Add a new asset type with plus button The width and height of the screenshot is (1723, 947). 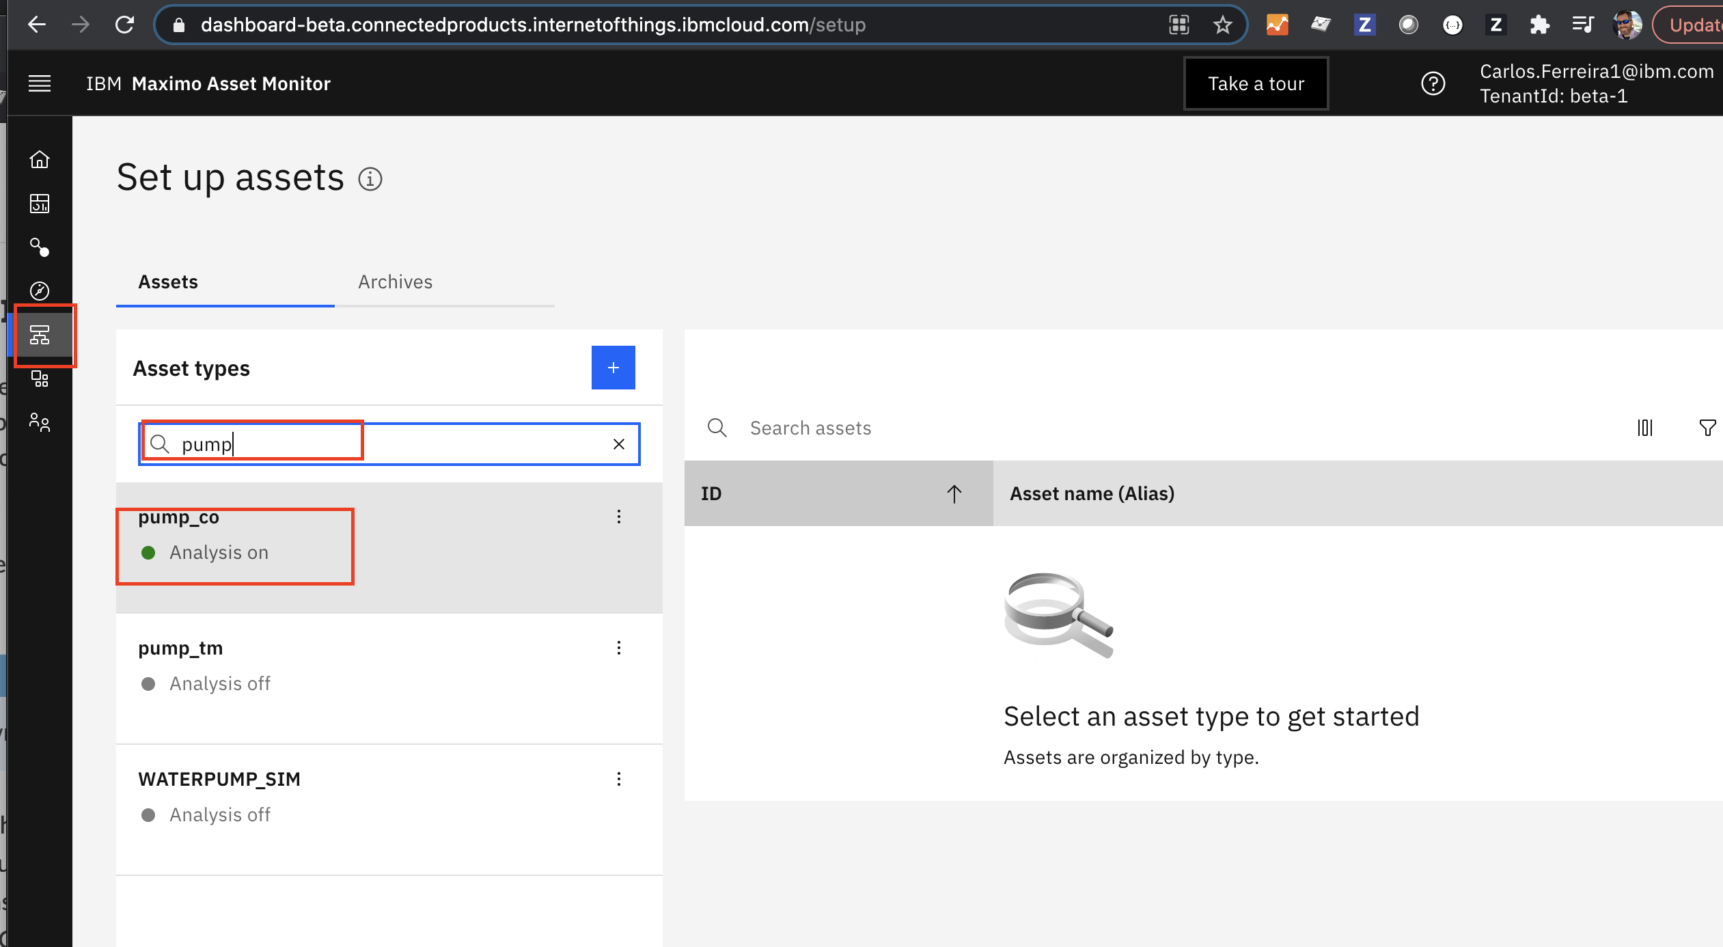[x=613, y=368]
